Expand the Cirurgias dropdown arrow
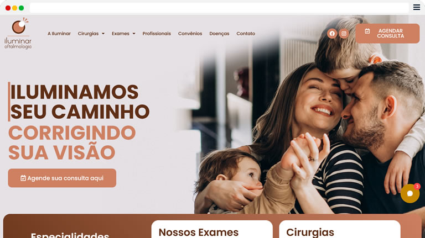The width and height of the screenshot is (425, 238). click(x=103, y=34)
